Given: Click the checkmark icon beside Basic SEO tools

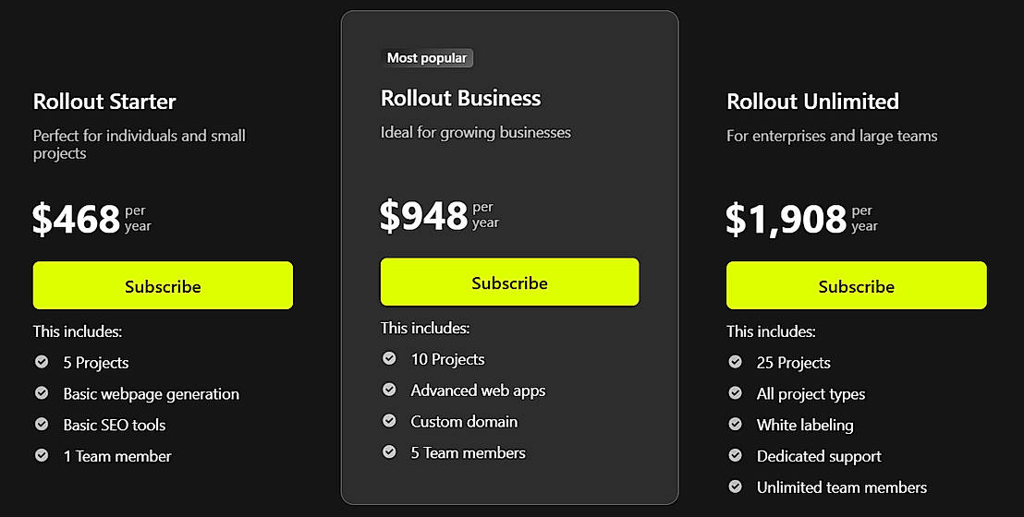Looking at the screenshot, I should (x=42, y=425).
